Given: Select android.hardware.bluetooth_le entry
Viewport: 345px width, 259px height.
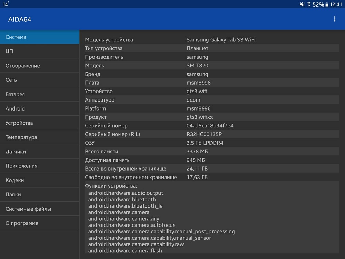Looking at the screenshot, I should tap(126, 206).
